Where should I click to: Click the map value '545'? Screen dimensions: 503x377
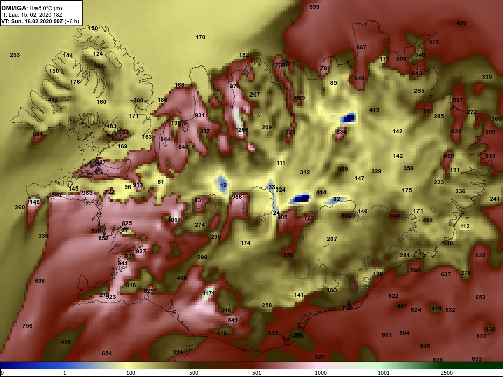[425, 346]
